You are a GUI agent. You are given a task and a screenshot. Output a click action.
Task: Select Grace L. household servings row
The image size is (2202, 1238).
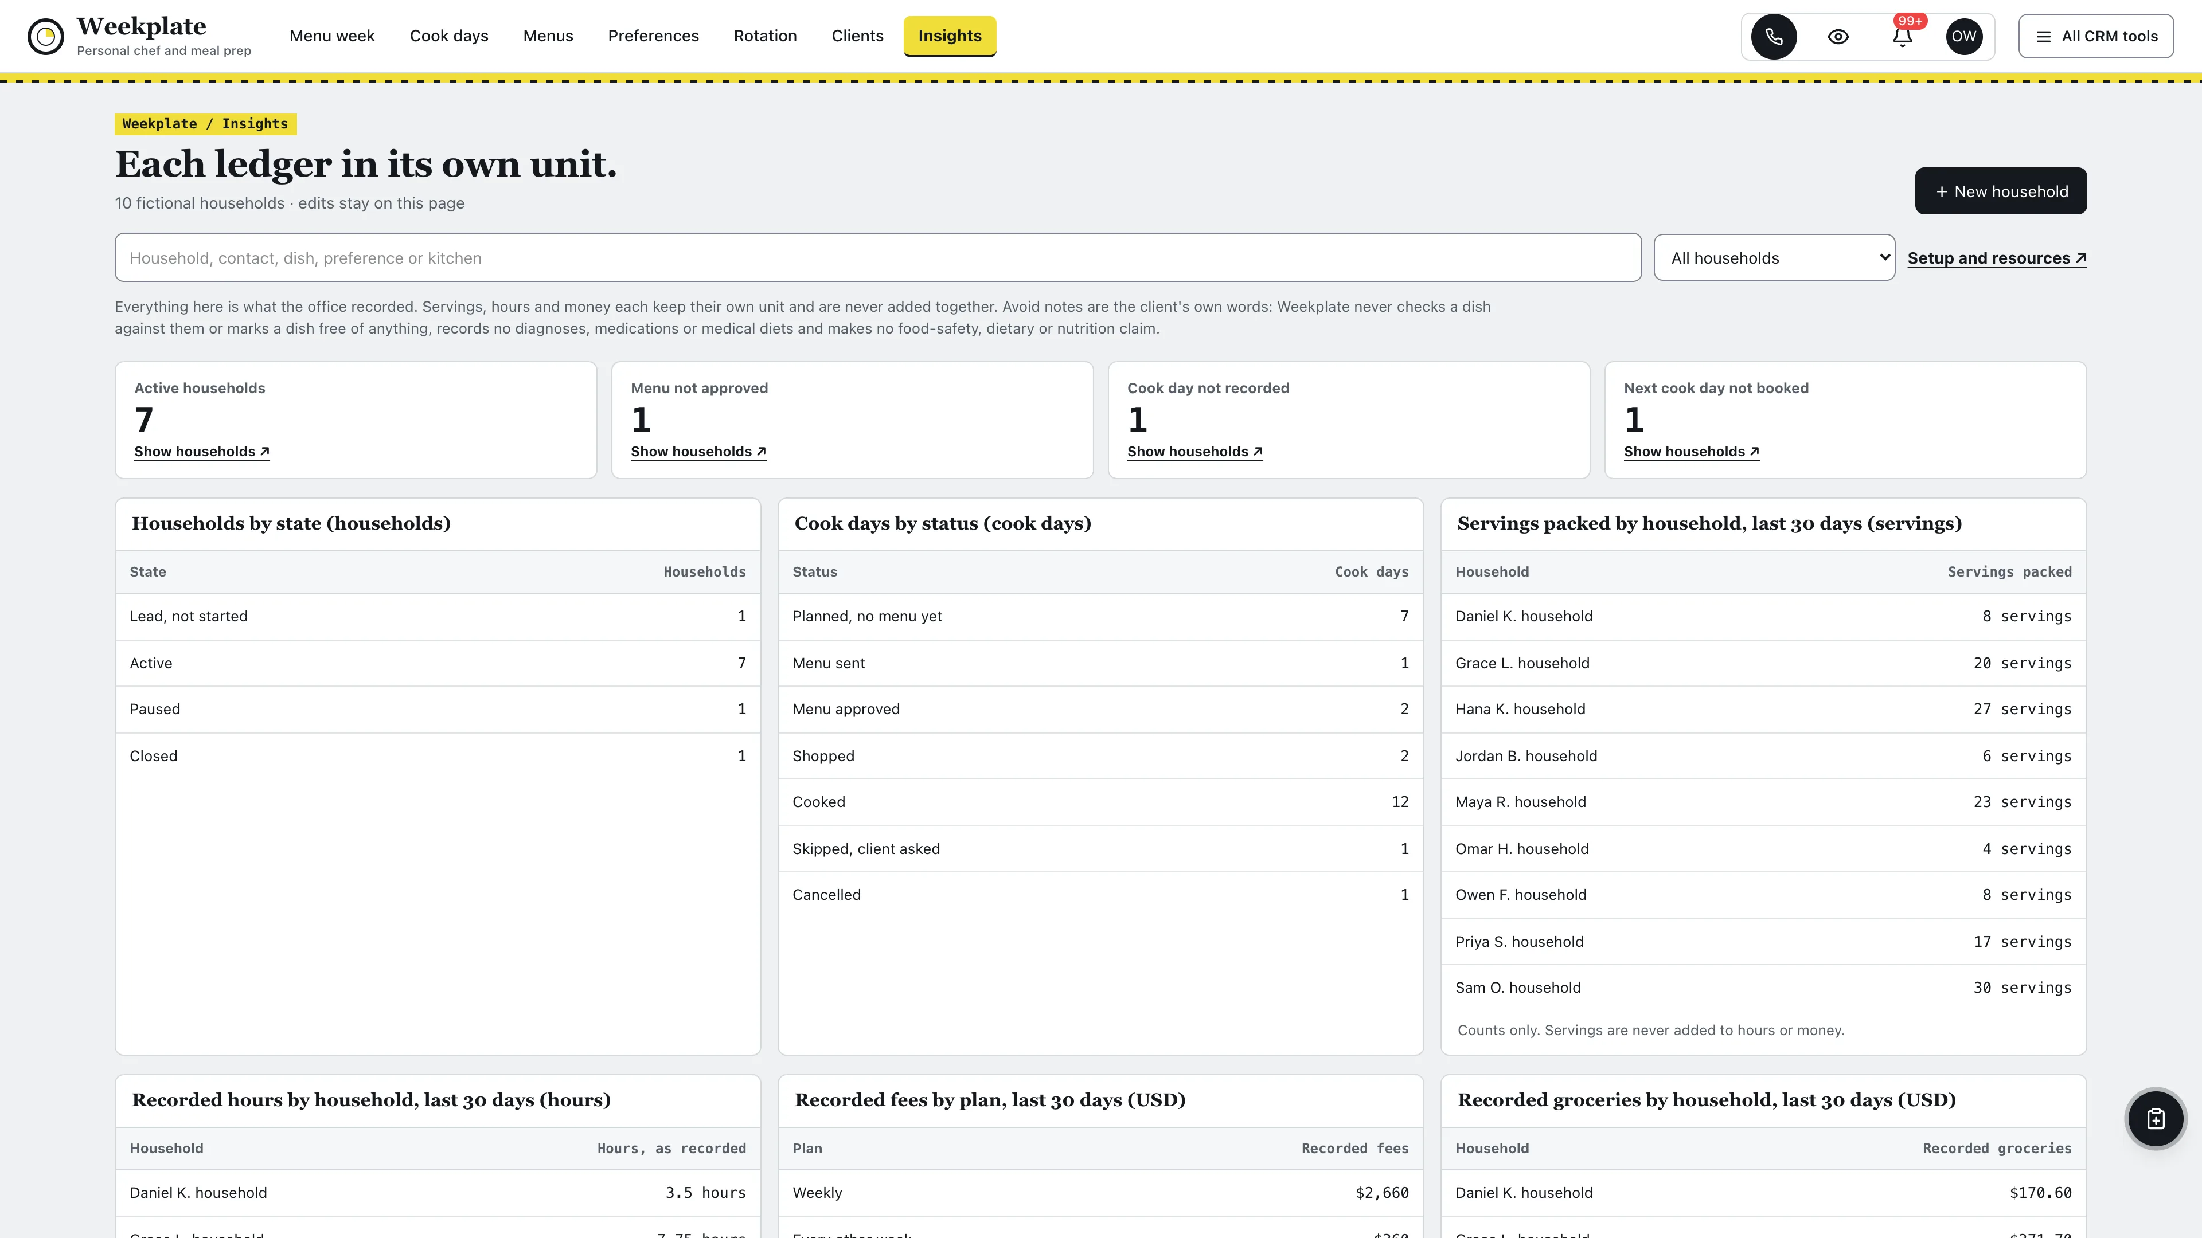click(x=1763, y=663)
